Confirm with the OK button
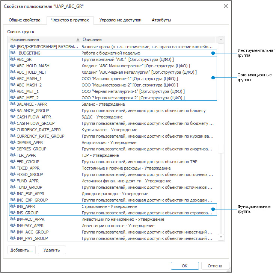The width and height of the screenshot is (276, 273). [x=184, y=265]
